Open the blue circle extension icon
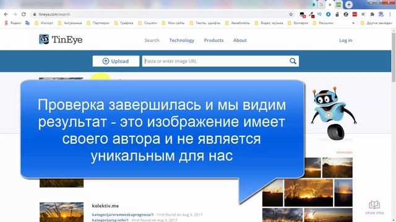 [x=329, y=14]
